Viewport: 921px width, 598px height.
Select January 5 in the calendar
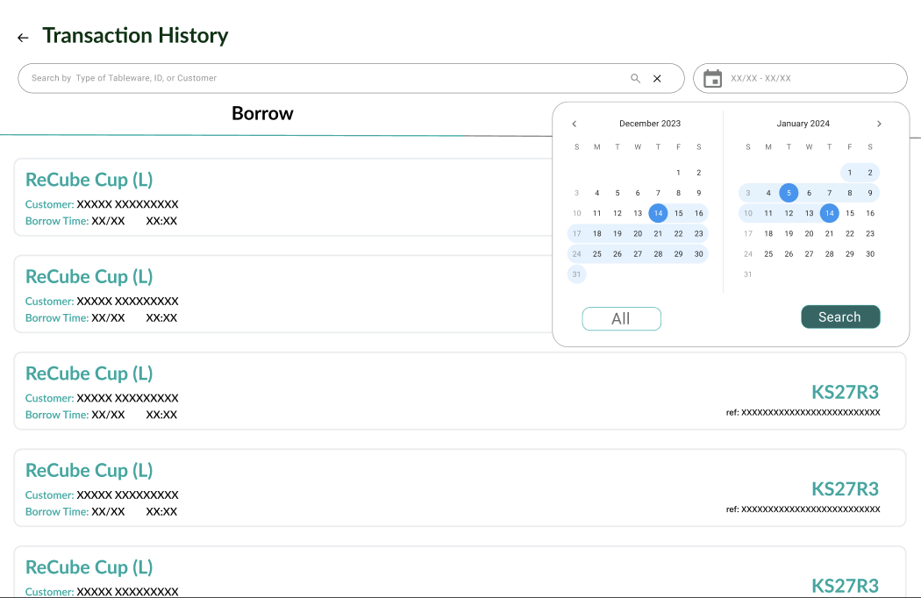point(789,193)
